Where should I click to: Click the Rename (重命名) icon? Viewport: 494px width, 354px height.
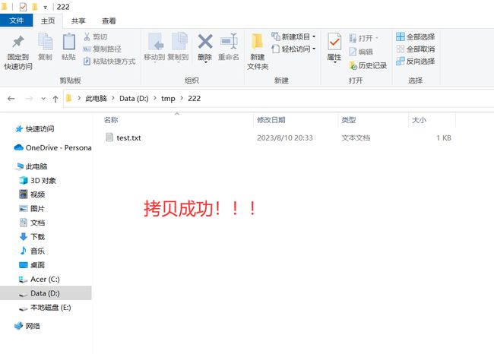click(x=229, y=42)
